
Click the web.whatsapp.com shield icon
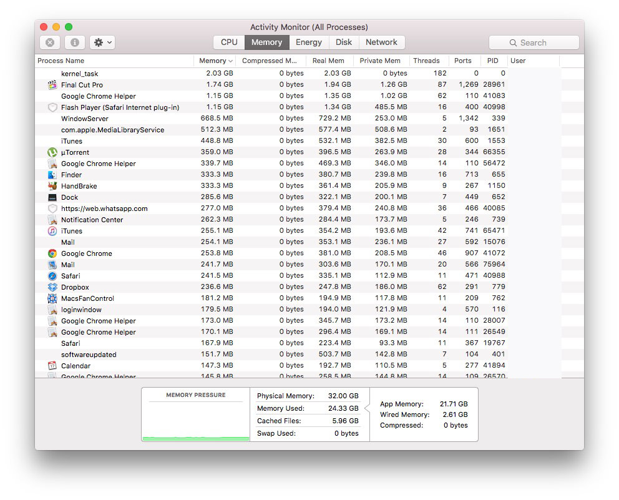(52, 208)
